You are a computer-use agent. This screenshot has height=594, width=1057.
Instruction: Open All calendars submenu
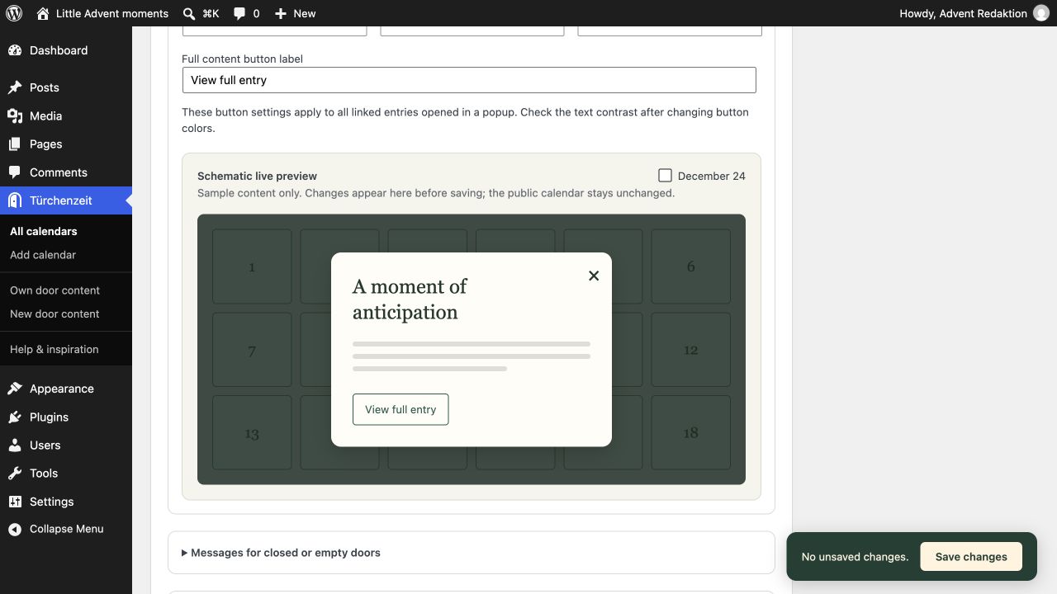pyautogui.click(x=44, y=232)
